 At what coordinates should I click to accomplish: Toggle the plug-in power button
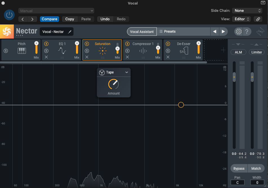(x=9, y=15)
